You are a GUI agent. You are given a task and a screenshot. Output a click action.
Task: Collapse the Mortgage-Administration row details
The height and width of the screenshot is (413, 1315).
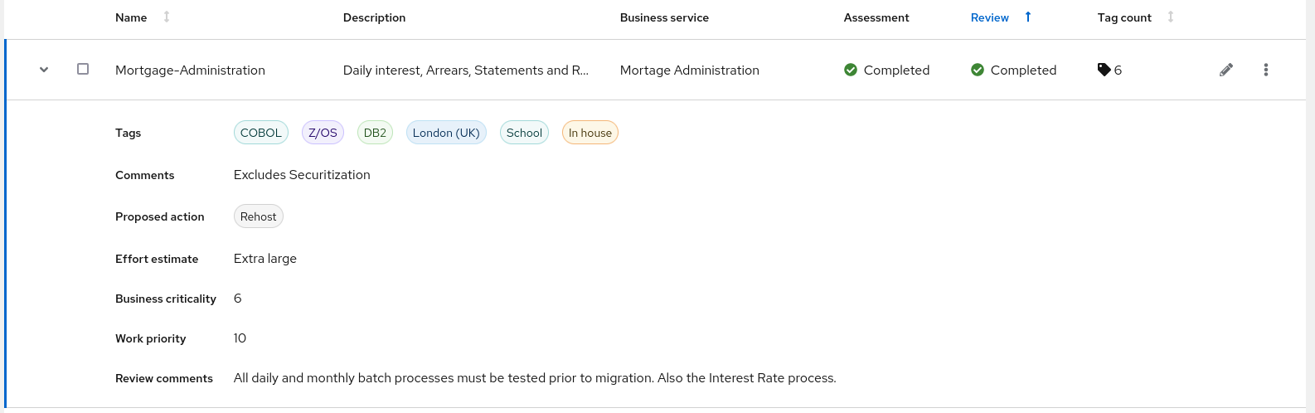click(x=44, y=70)
